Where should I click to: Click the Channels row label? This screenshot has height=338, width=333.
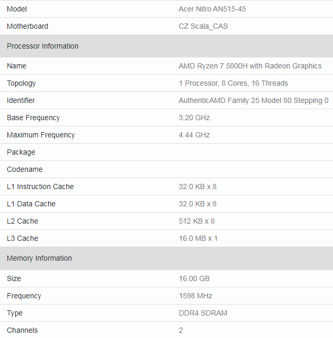coord(22,330)
